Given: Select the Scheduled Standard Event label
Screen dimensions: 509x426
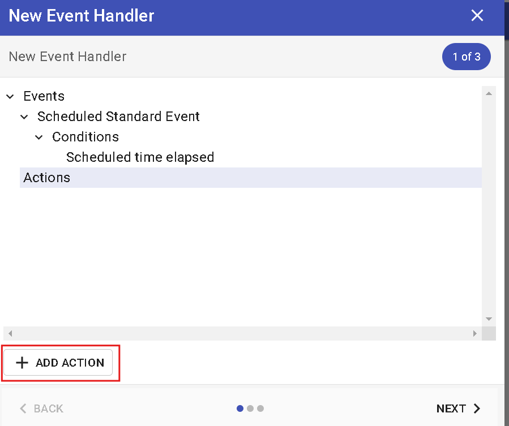Looking at the screenshot, I should [118, 117].
